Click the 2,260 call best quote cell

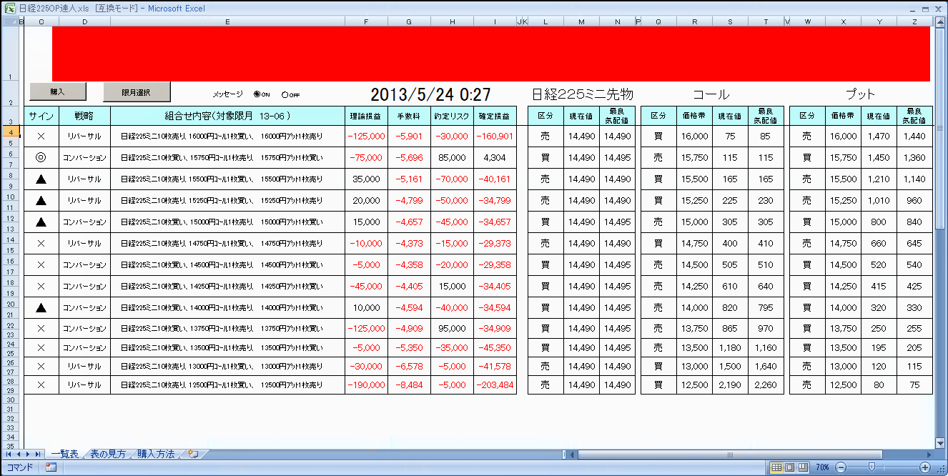(766, 385)
